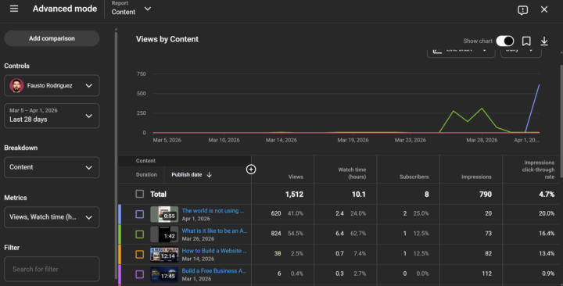This screenshot has height=286, width=563.
Task: Click the 0:55 video thumbnail
Action: point(164,214)
